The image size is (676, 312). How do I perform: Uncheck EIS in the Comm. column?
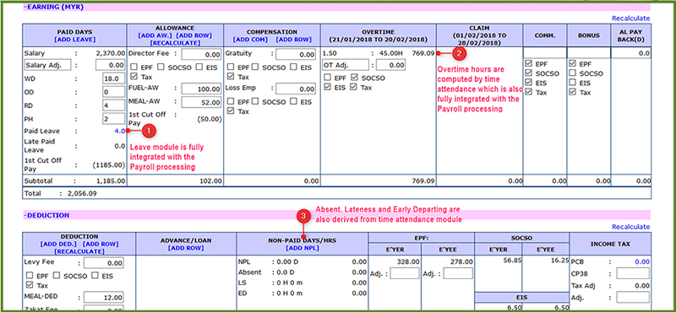[x=529, y=83]
